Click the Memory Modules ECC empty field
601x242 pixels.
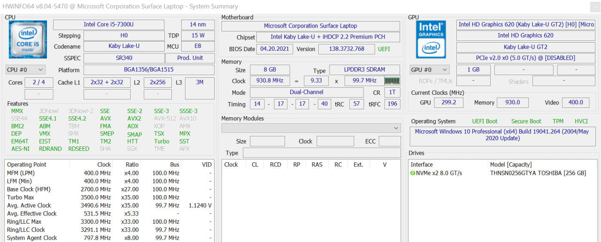pos(390,141)
